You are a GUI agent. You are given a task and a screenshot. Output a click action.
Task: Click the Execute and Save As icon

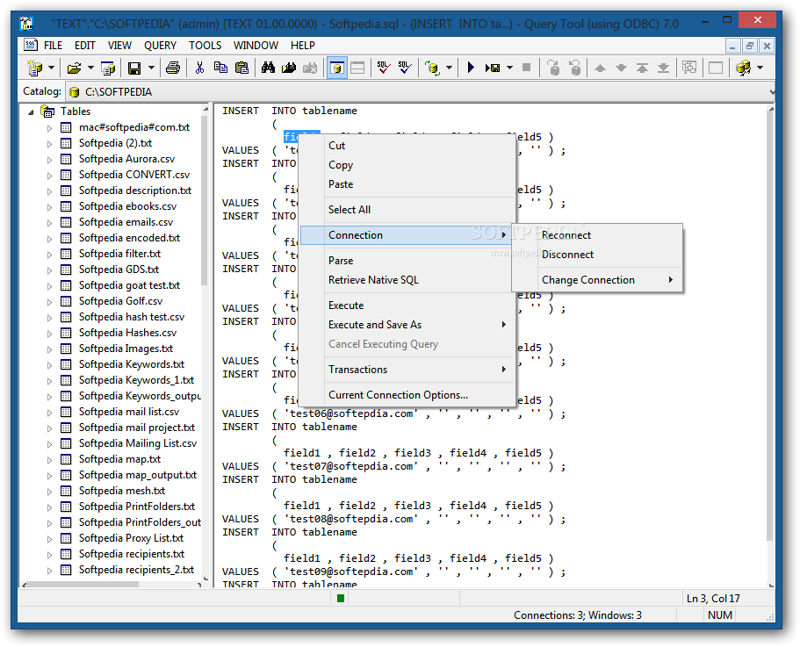pyautogui.click(x=493, y=68)
